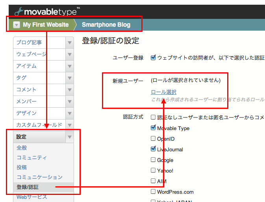Enable the Yahoo! checkbox
Image resolution: width=265 pixels, height=202 pixels.
coord(153,170)
